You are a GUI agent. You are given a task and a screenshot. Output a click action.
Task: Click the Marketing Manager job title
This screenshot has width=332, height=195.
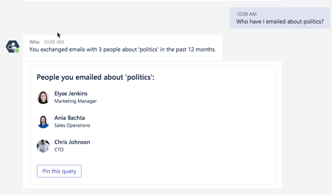coord(75,101)
